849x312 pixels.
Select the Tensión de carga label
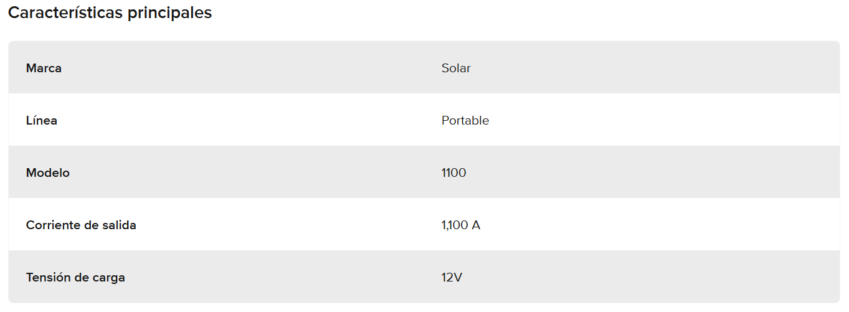(75, 277)
